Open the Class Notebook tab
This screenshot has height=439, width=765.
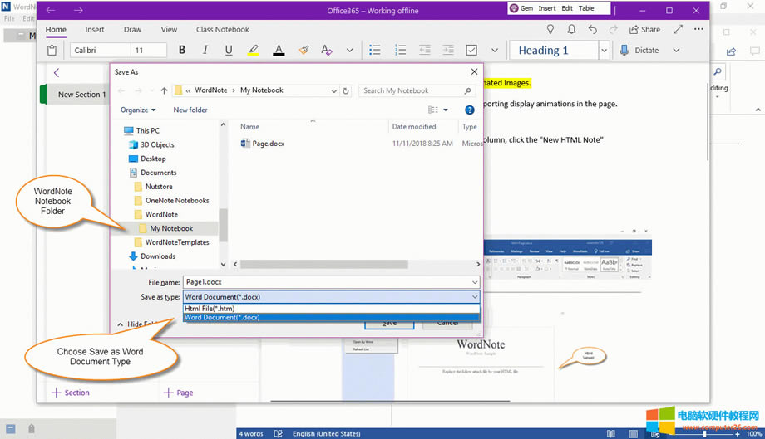223,30
